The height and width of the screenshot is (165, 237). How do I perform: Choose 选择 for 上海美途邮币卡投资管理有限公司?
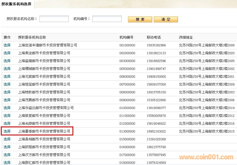7,53
